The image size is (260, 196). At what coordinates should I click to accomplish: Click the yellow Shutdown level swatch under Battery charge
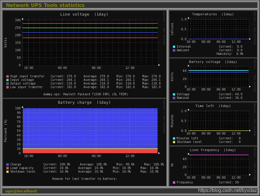pyautogui.click(x=8, y=172)
